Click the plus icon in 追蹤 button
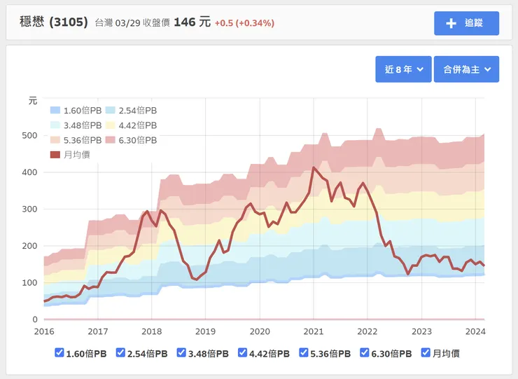Viewport: 518px width, 379px height. [451, 23]
